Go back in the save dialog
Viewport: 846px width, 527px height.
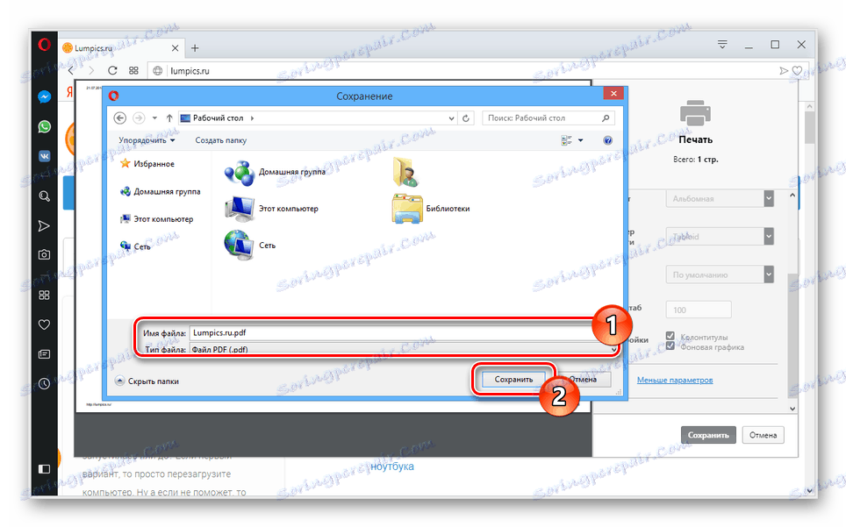119,118
